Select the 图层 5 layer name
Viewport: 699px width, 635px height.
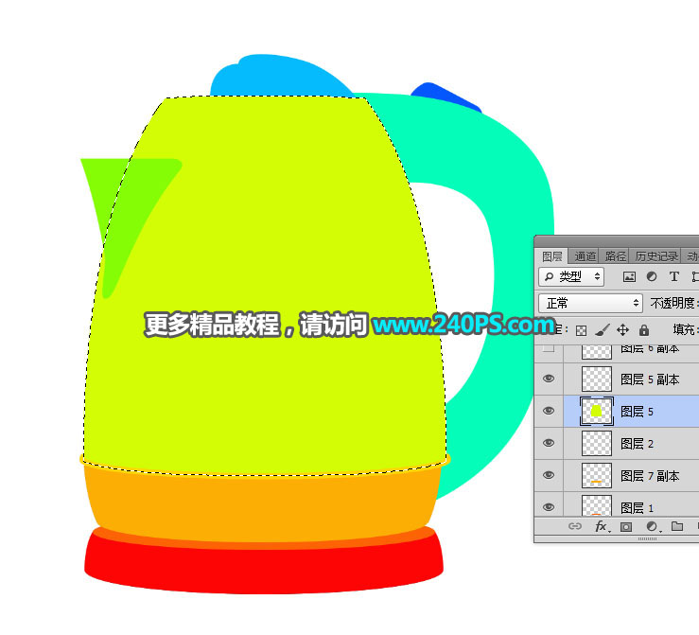(x=637, y=412)
